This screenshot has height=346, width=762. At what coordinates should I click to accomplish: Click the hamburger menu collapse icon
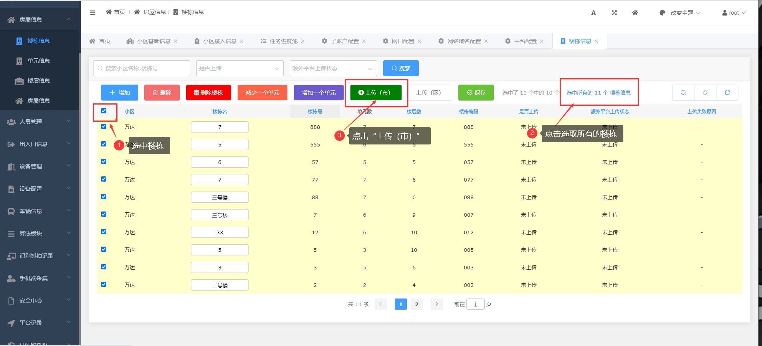93,13
